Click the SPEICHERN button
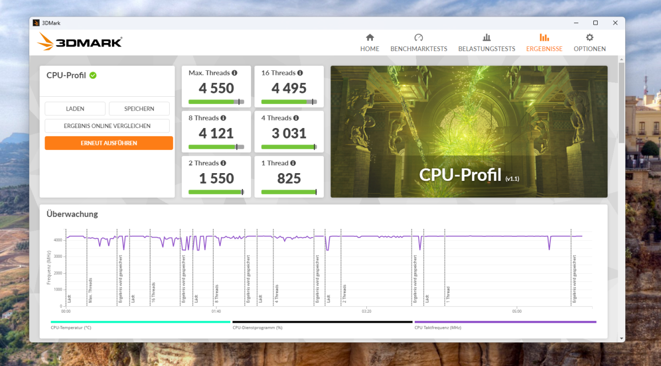This screenshot has width=661, height=366. [139, 109]
